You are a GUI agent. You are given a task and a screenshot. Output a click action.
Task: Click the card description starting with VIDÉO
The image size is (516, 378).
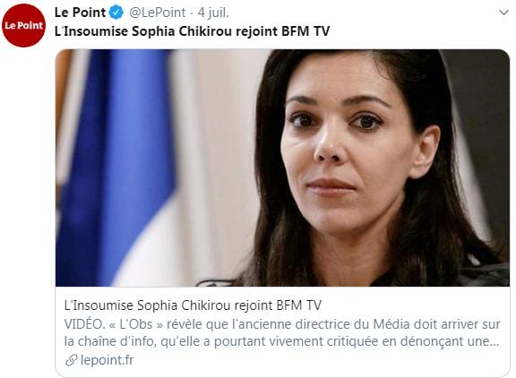282,332
